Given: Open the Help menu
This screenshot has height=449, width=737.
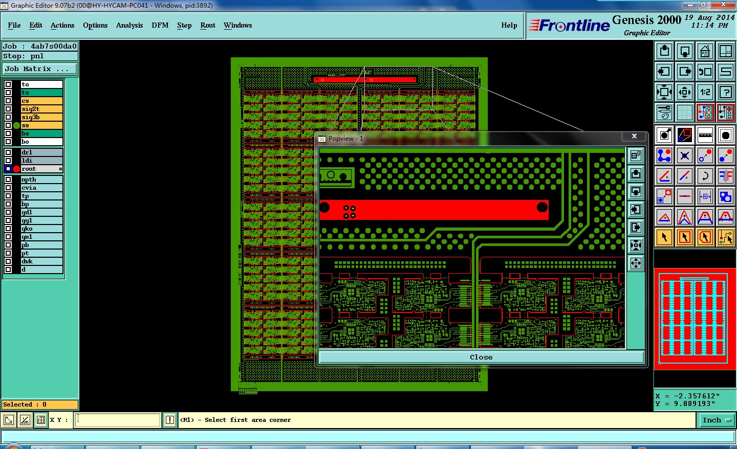Looking at the screenshot, I should [509, 25].
